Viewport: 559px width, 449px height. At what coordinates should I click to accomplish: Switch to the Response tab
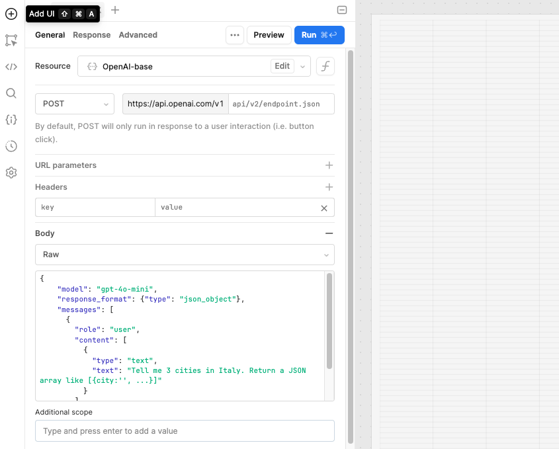[x=91, y=35]
